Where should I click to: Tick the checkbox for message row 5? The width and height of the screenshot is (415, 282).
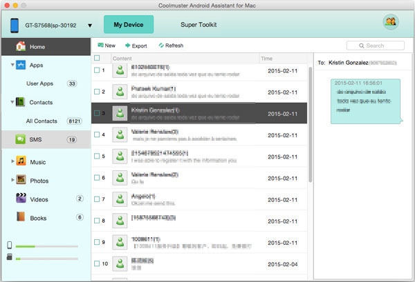pyautogui.click(x=96, y=156)
